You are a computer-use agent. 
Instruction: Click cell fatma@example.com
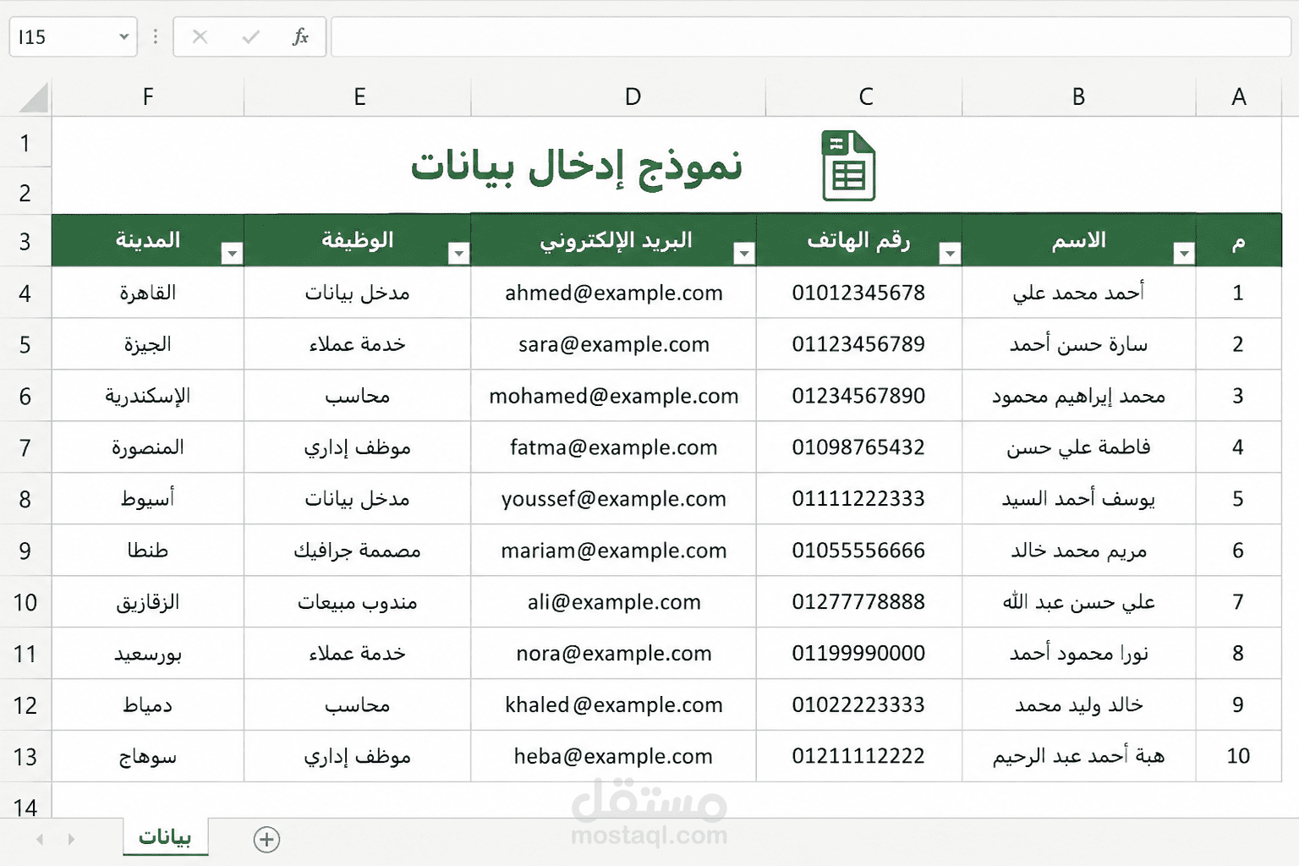(614, 447)
